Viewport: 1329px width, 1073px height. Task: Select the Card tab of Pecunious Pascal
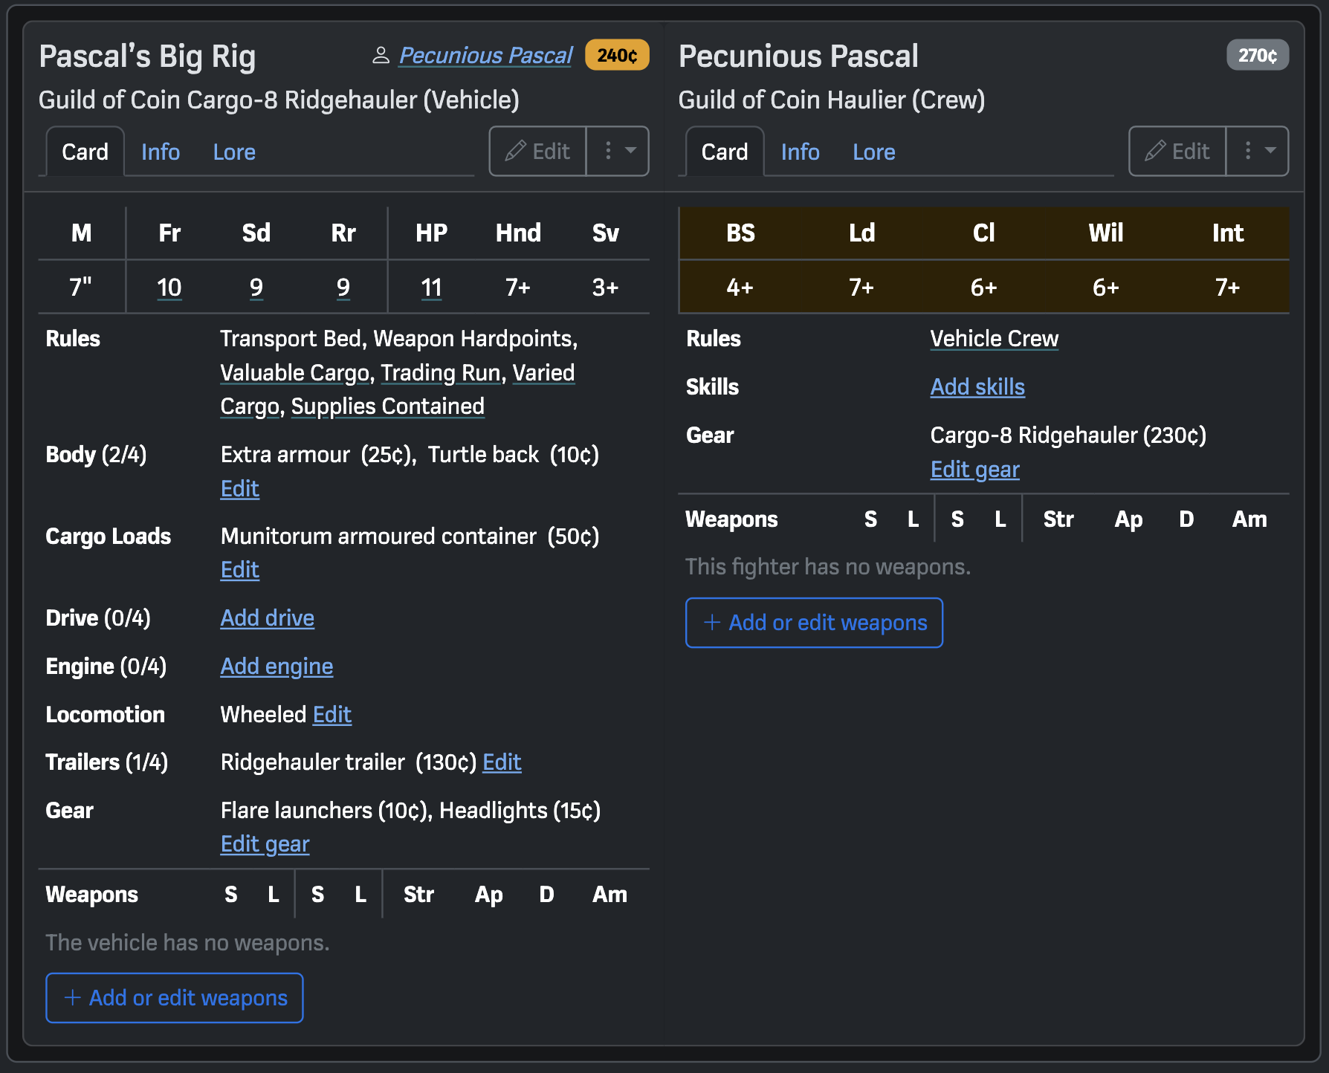point(725,152)
